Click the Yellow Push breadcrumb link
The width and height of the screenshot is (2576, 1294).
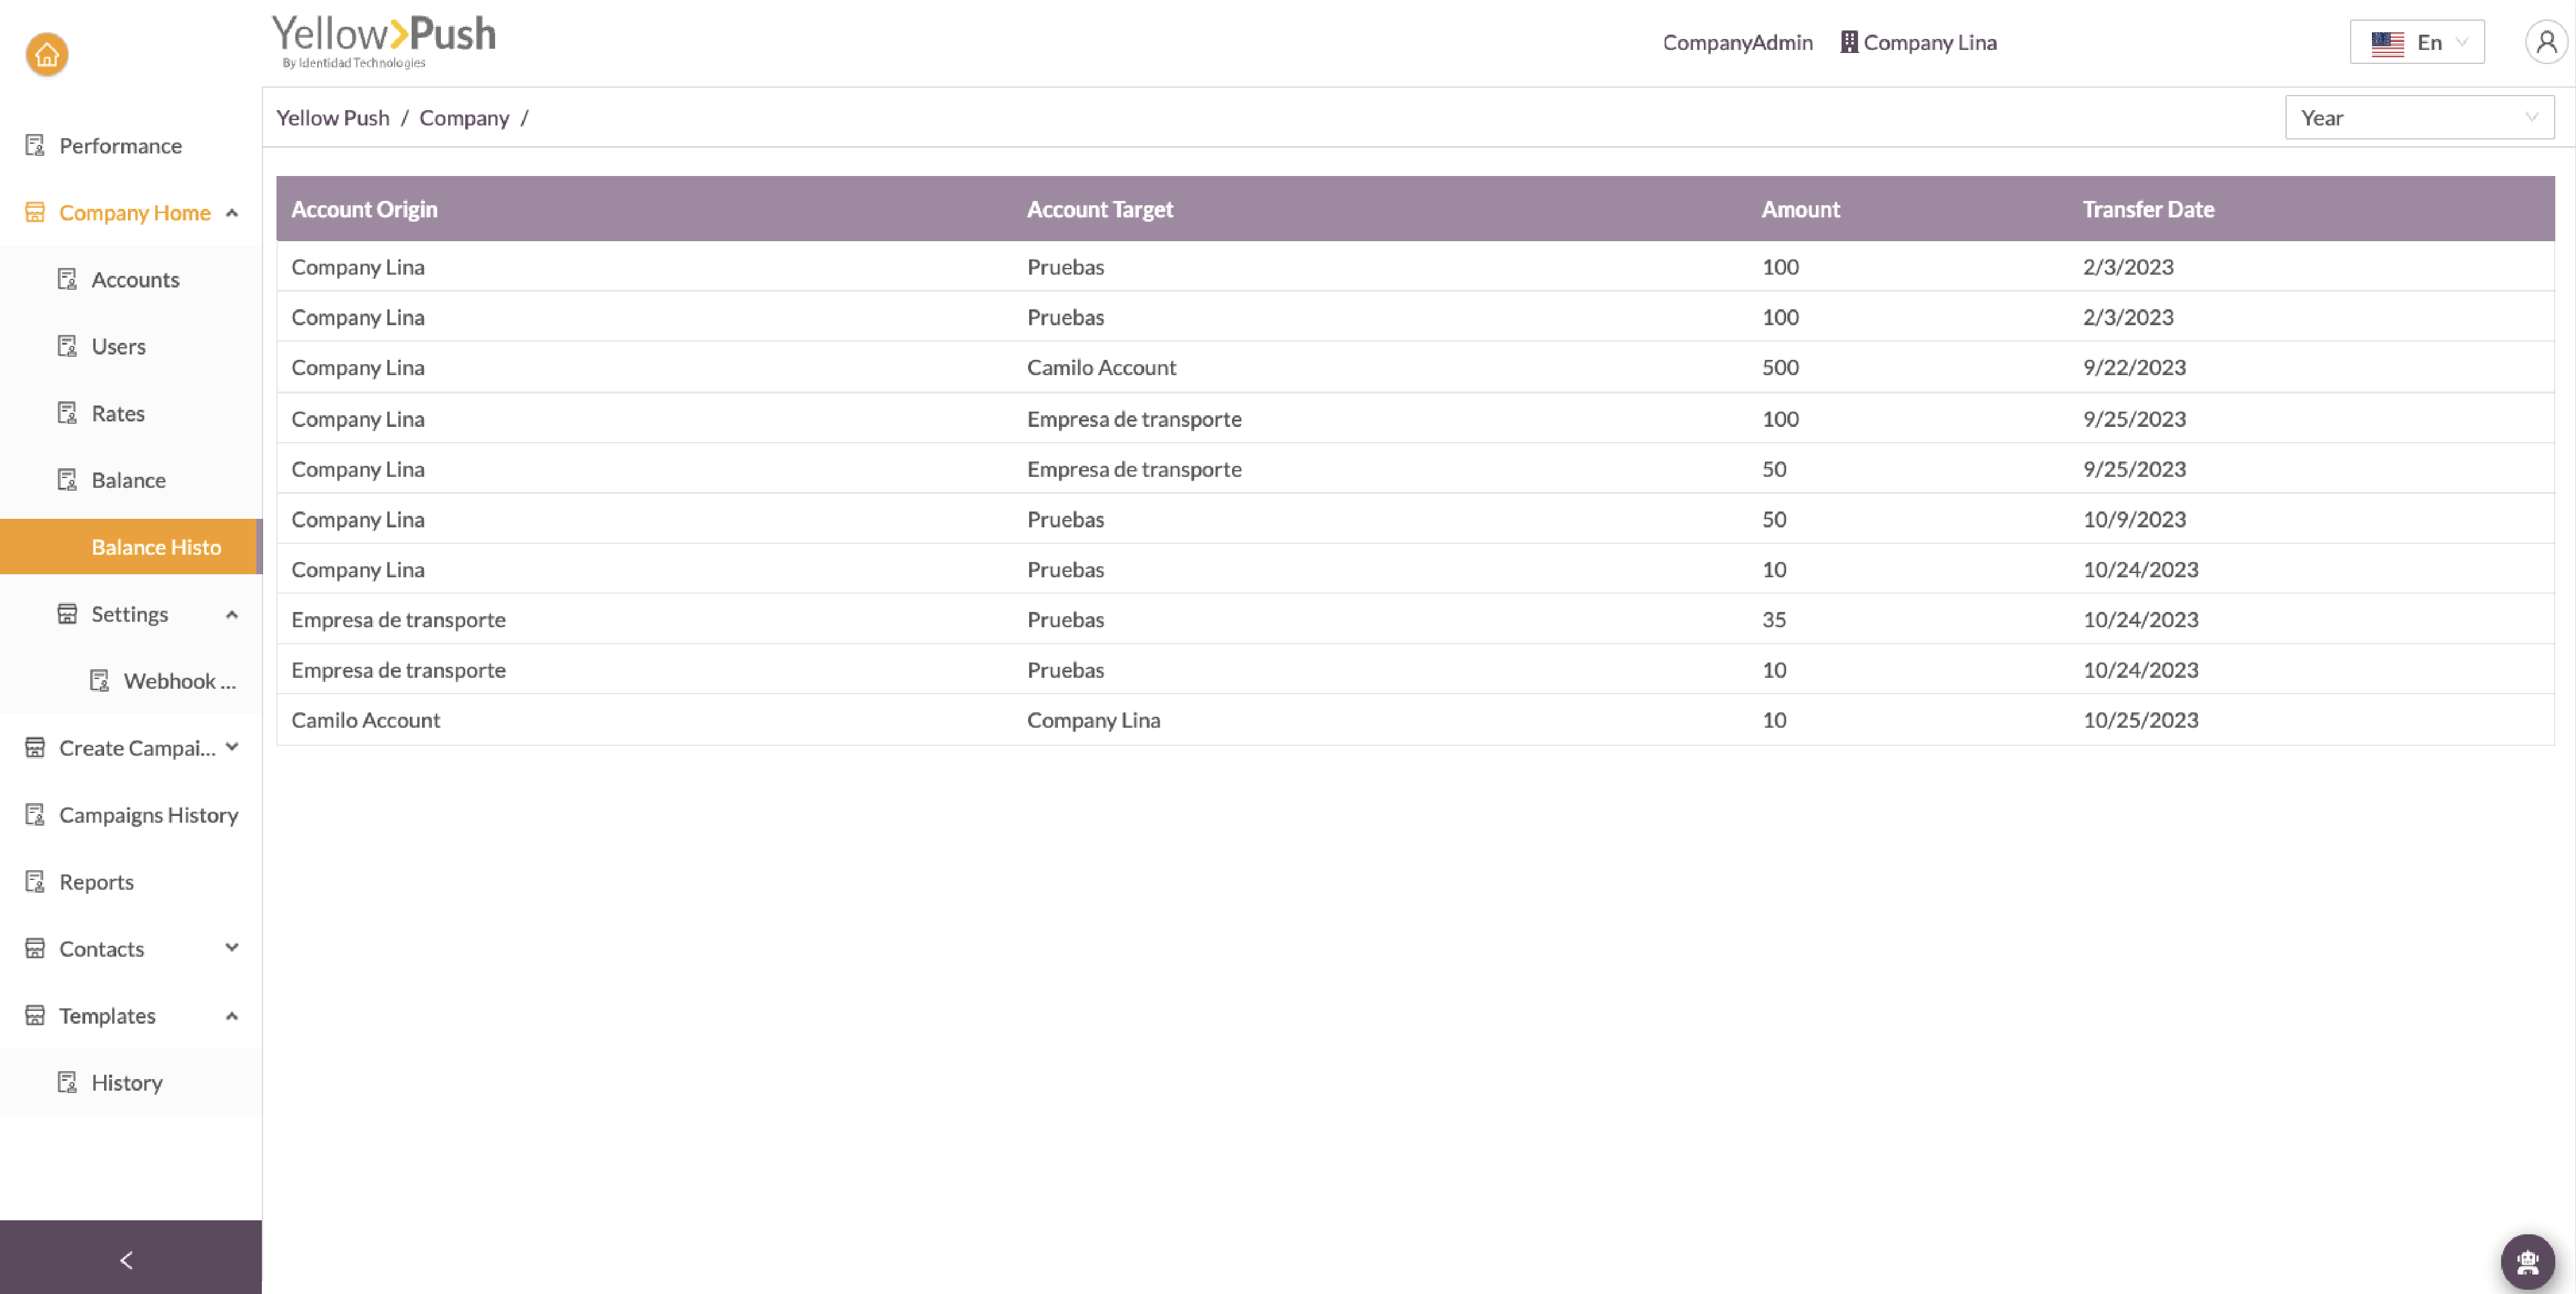[x=332, y=118]
